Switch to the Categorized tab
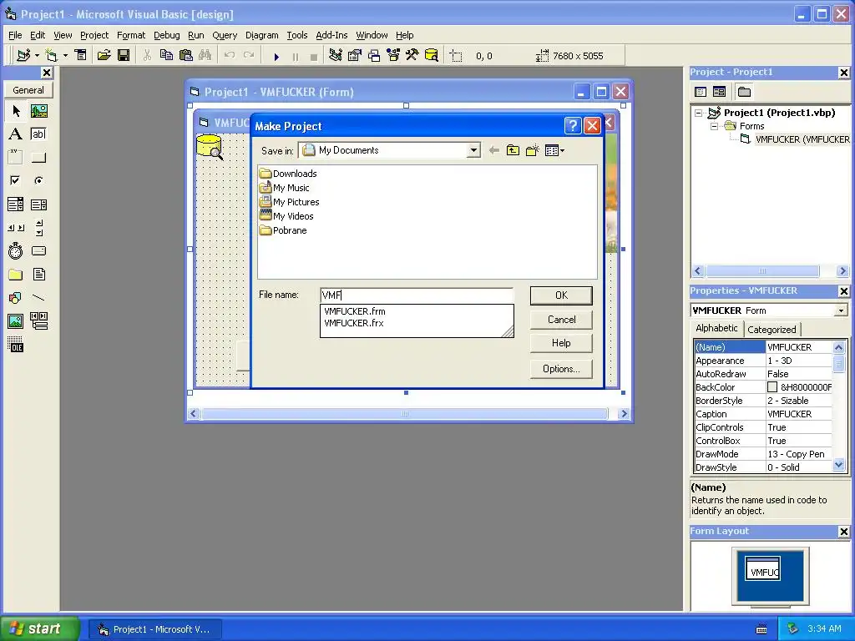Image resolution: width=855 pixels, height=641 pixels. click(x=772, y=329)
